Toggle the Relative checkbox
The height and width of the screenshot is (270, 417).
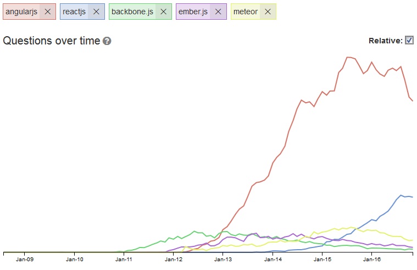[409, 40]
